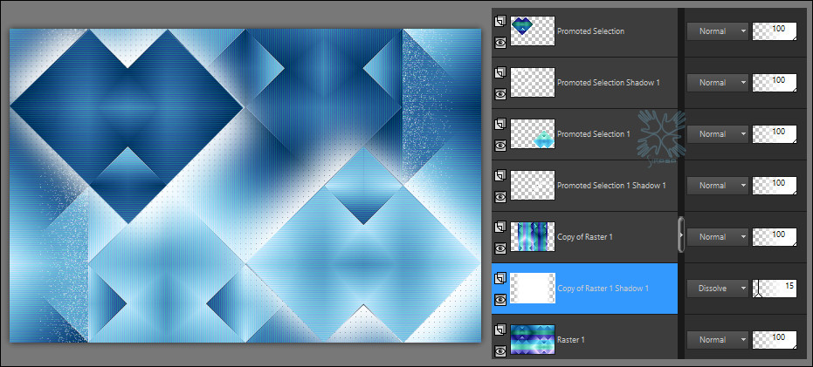
Task: Click the layer type icon of Raster 1
Action: [x=500, y=330]
